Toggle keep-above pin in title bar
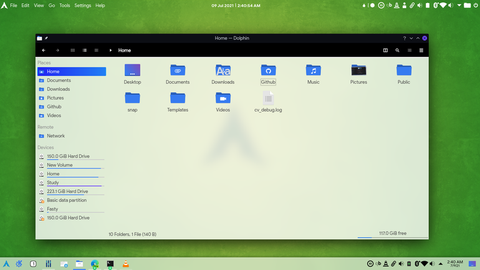 pyautogui.click(x=46, y=38)
